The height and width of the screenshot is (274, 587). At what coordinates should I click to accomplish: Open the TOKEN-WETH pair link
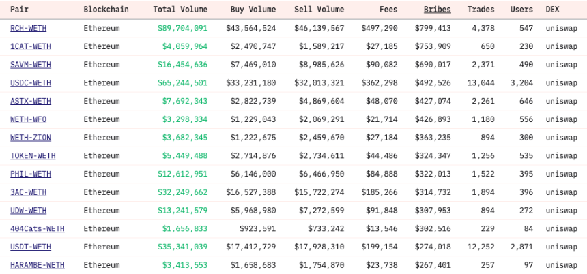click(x=33, y=155)
